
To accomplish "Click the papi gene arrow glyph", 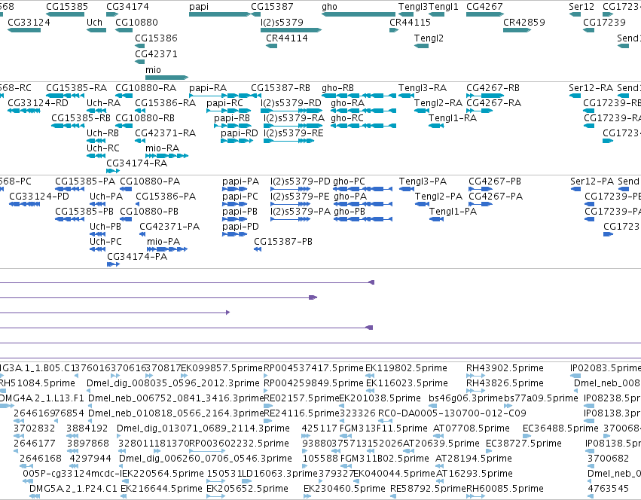I will [x=219, y=14].
